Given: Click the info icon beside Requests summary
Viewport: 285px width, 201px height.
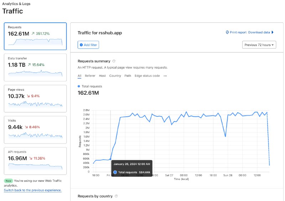Looking at the screenshot, I should click(x=114, y=61).
